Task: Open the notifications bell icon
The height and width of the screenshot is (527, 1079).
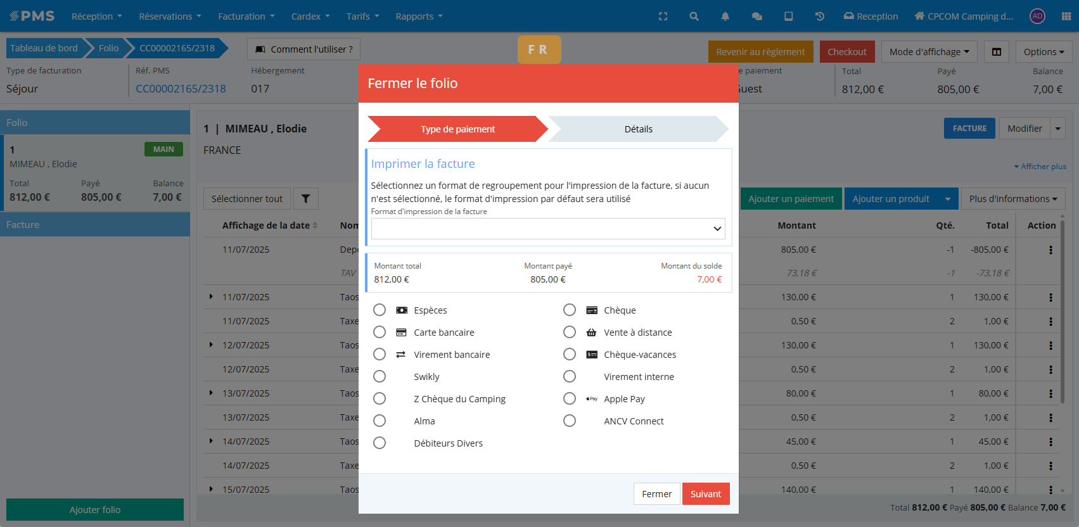Action: (x=725, y=16)
